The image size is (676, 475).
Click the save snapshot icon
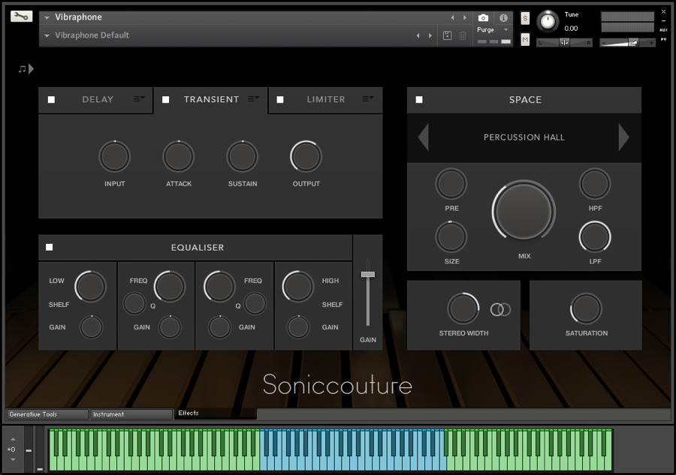(x=448, y=35)
